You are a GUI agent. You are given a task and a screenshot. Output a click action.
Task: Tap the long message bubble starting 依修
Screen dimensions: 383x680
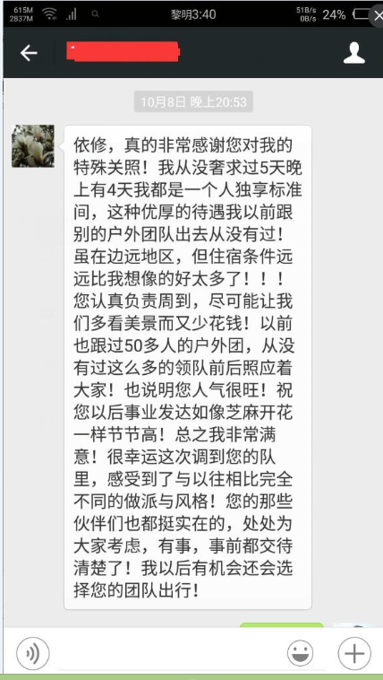pos(188,367)
